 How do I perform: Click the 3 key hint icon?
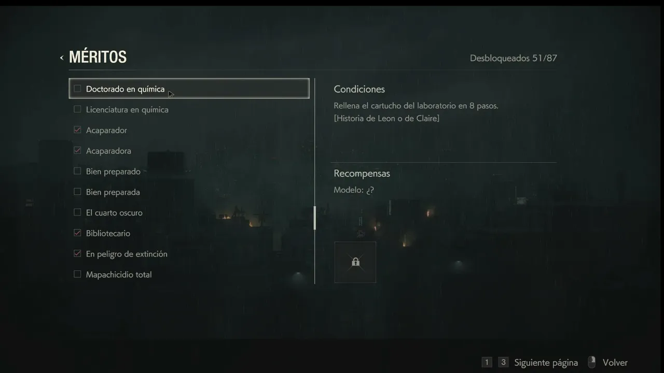[503, 362]
